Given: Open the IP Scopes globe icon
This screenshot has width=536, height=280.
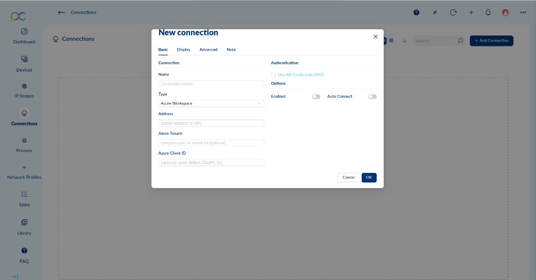Looking at the screenshot, I should coord(24,86).
